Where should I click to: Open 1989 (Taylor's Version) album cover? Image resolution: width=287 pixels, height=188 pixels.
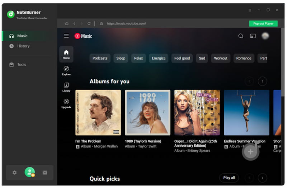pos(147,113)
